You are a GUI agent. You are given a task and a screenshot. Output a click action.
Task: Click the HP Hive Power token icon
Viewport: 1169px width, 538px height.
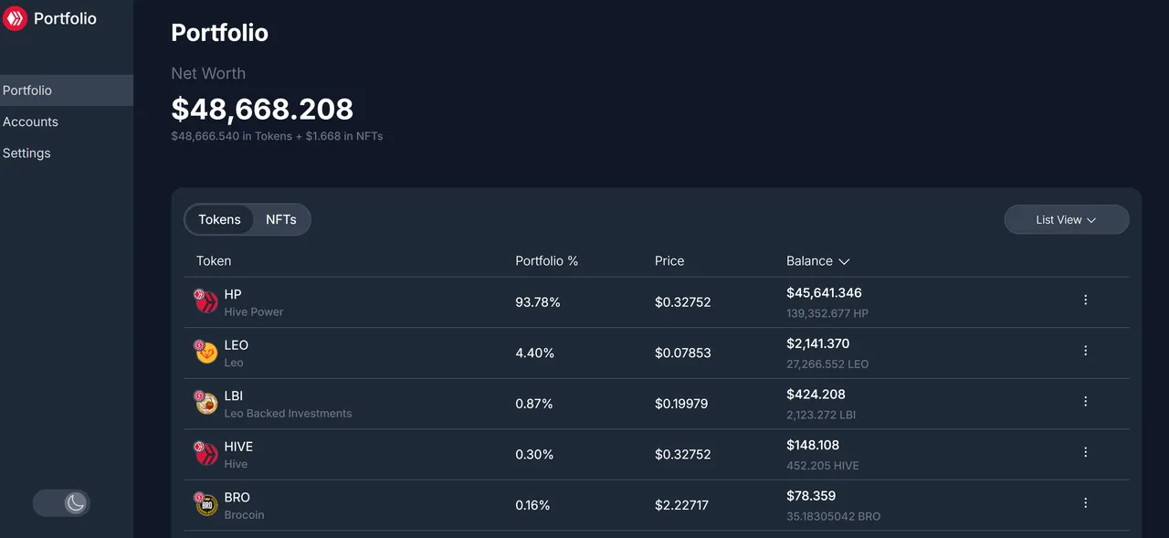coord(206,301)
